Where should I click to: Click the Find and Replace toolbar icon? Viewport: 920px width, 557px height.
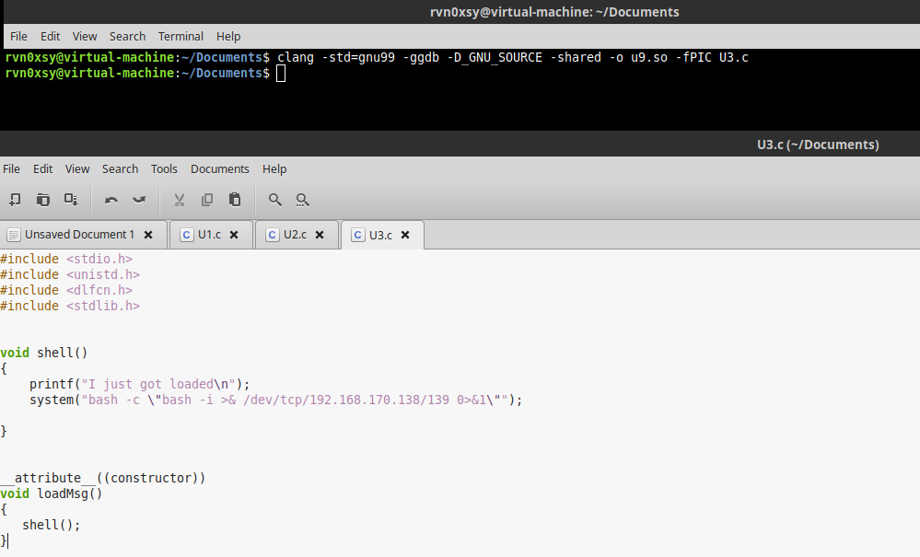pyautogui.click(x=303, y=200)
